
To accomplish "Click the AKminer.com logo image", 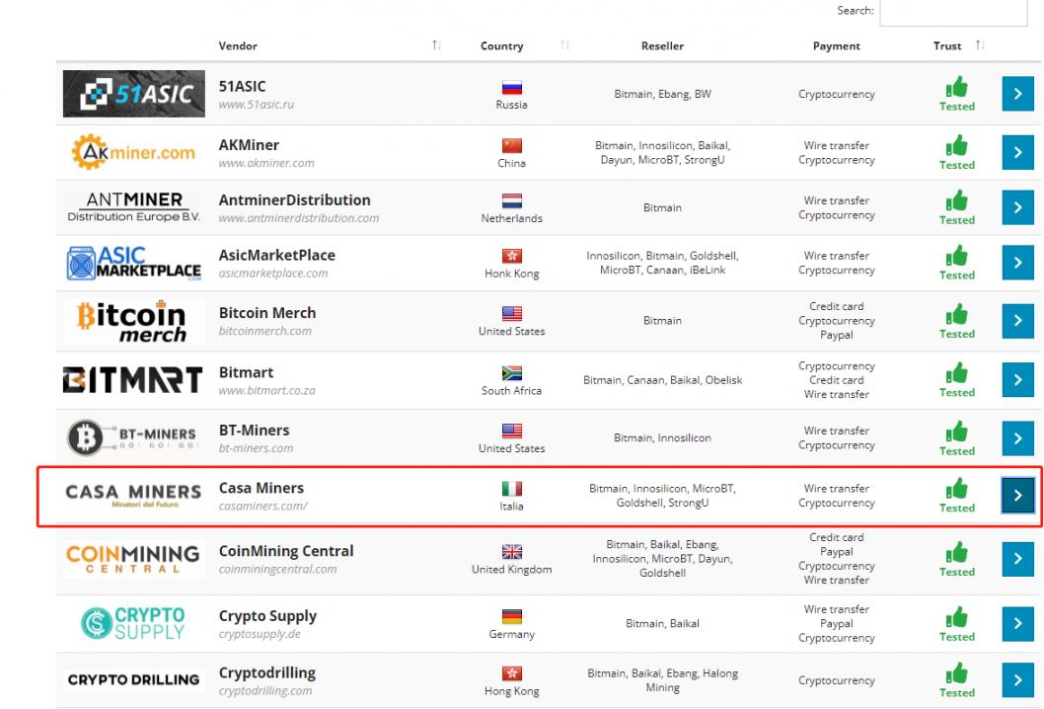I will point(131,153).
